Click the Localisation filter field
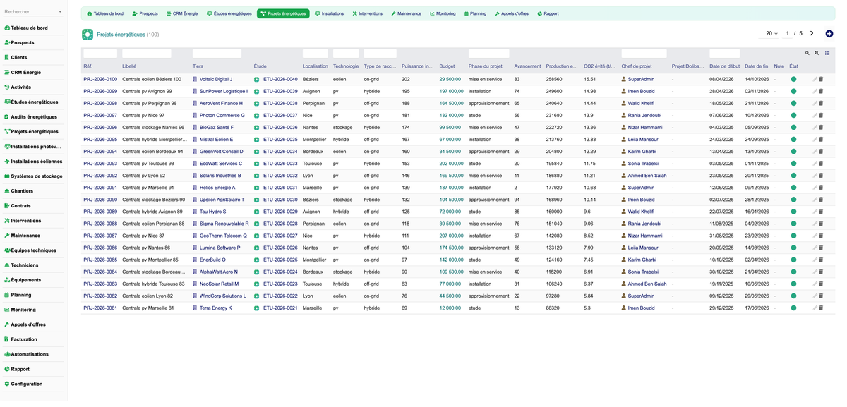847x407 pixels. point(316,54)
